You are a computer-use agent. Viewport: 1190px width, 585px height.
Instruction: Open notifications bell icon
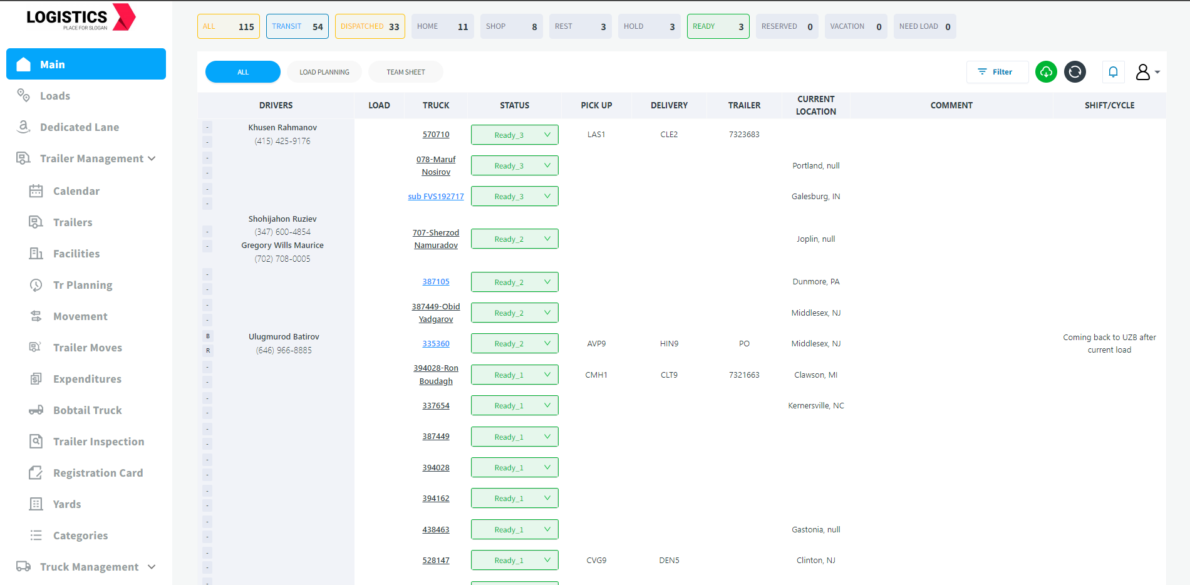coord(1113,71)
